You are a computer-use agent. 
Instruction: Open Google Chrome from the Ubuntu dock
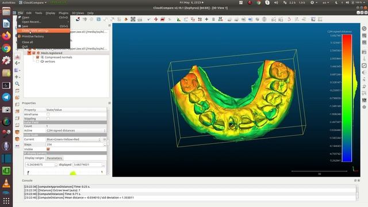click(6, 48)
